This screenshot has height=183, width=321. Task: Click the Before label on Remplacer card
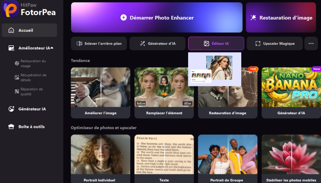[141, 103]
